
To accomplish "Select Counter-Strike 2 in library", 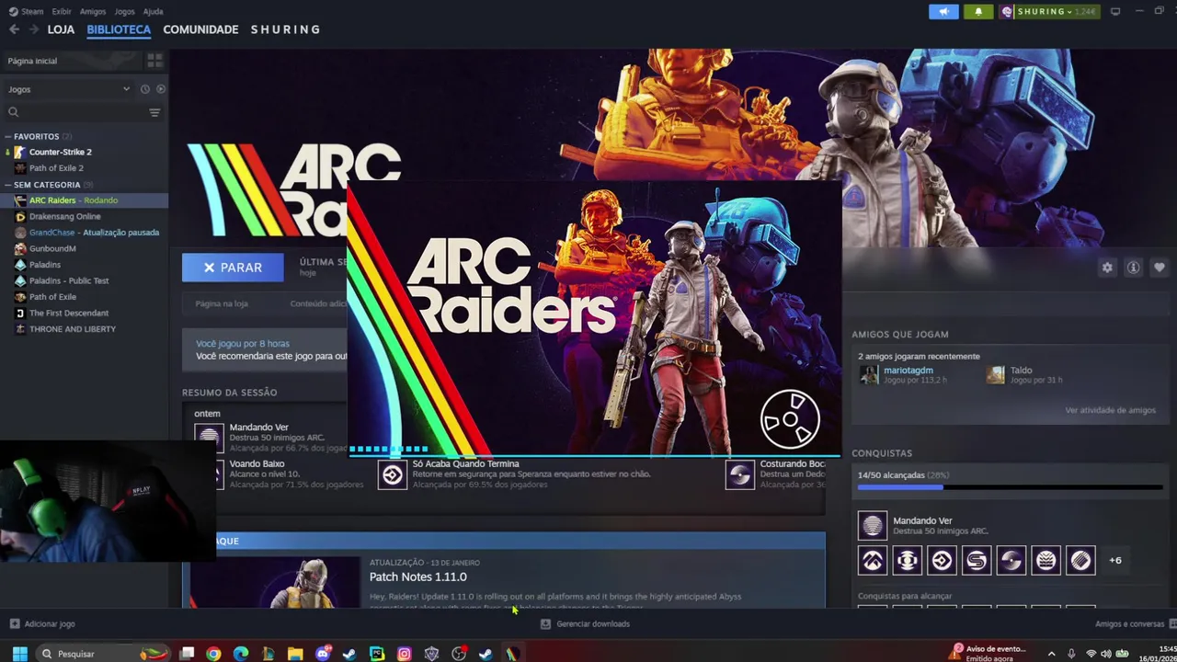I will pyautogui.click(x=61, y=152).
